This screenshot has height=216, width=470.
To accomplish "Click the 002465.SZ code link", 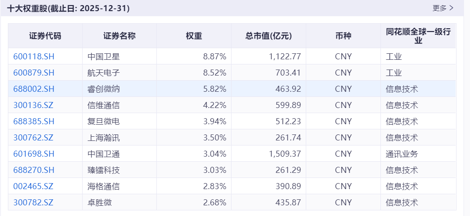I will (x=33, y=186).
